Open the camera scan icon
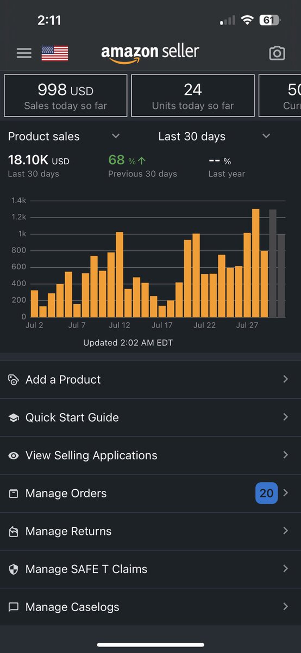Image resolution: width=301 pixels, height=653 pixels. tap(277, 53)
